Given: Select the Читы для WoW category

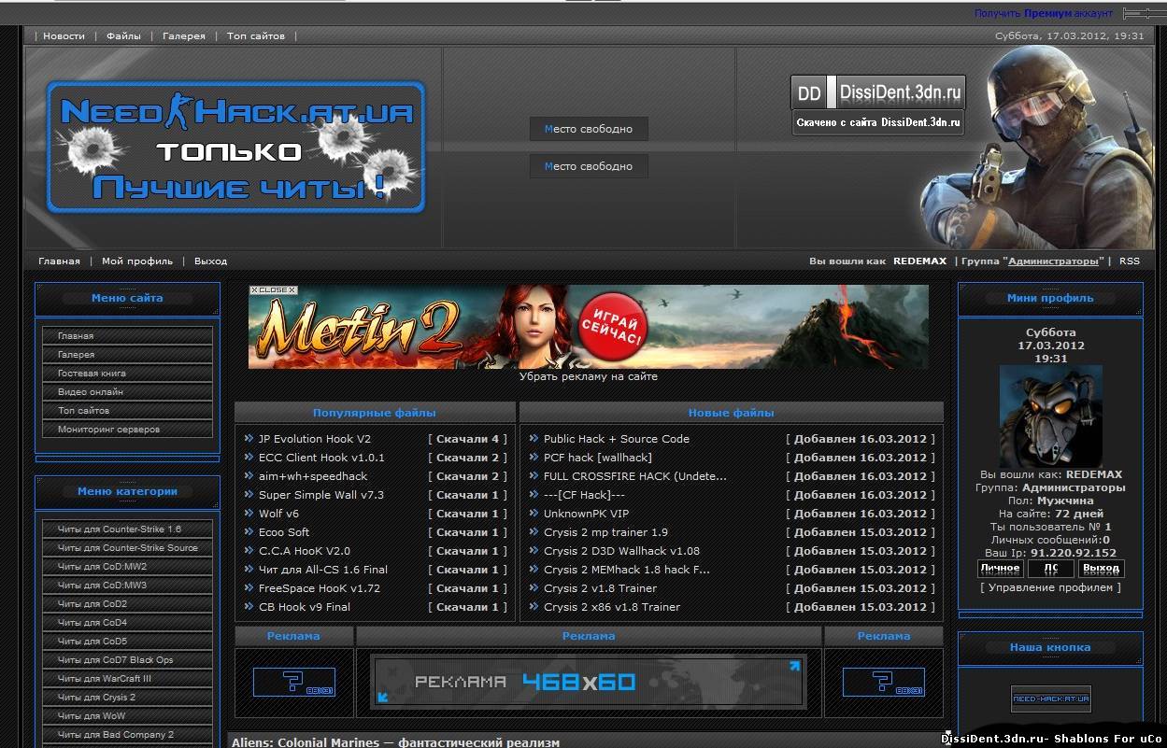Looking at the screenshot, I should point(128,716).
